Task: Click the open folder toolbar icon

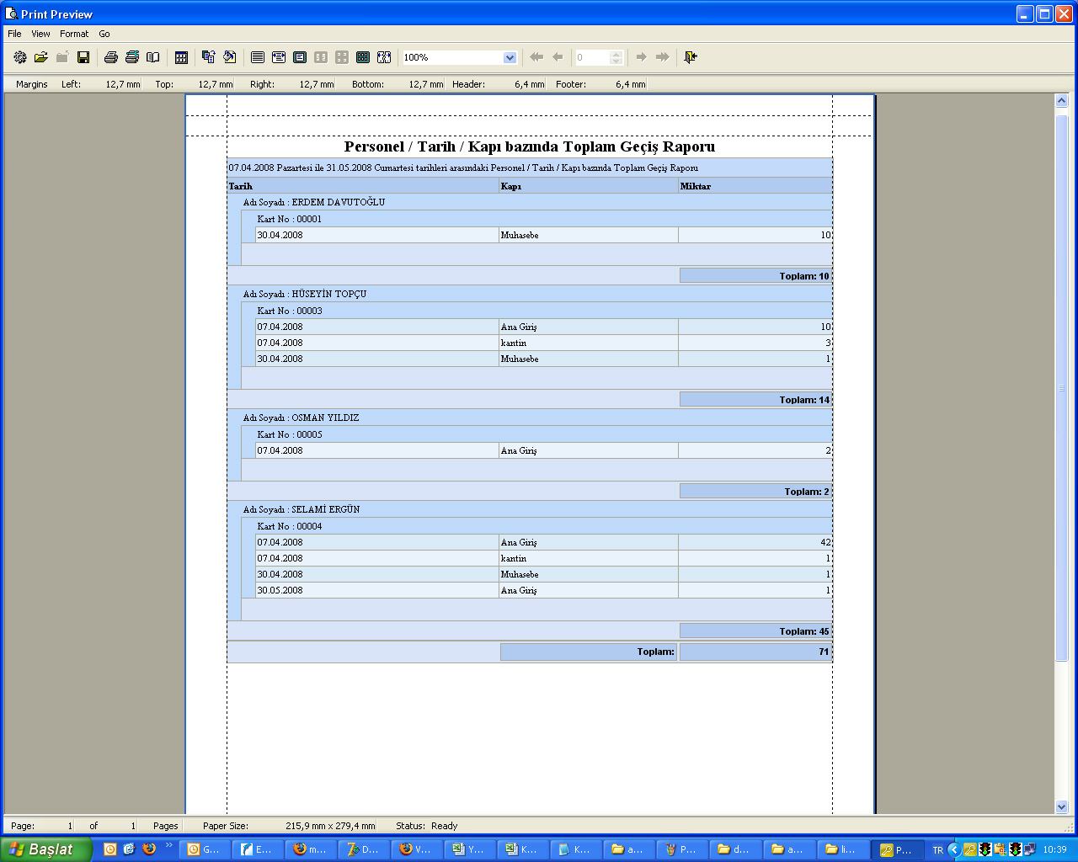Action: 40,57
